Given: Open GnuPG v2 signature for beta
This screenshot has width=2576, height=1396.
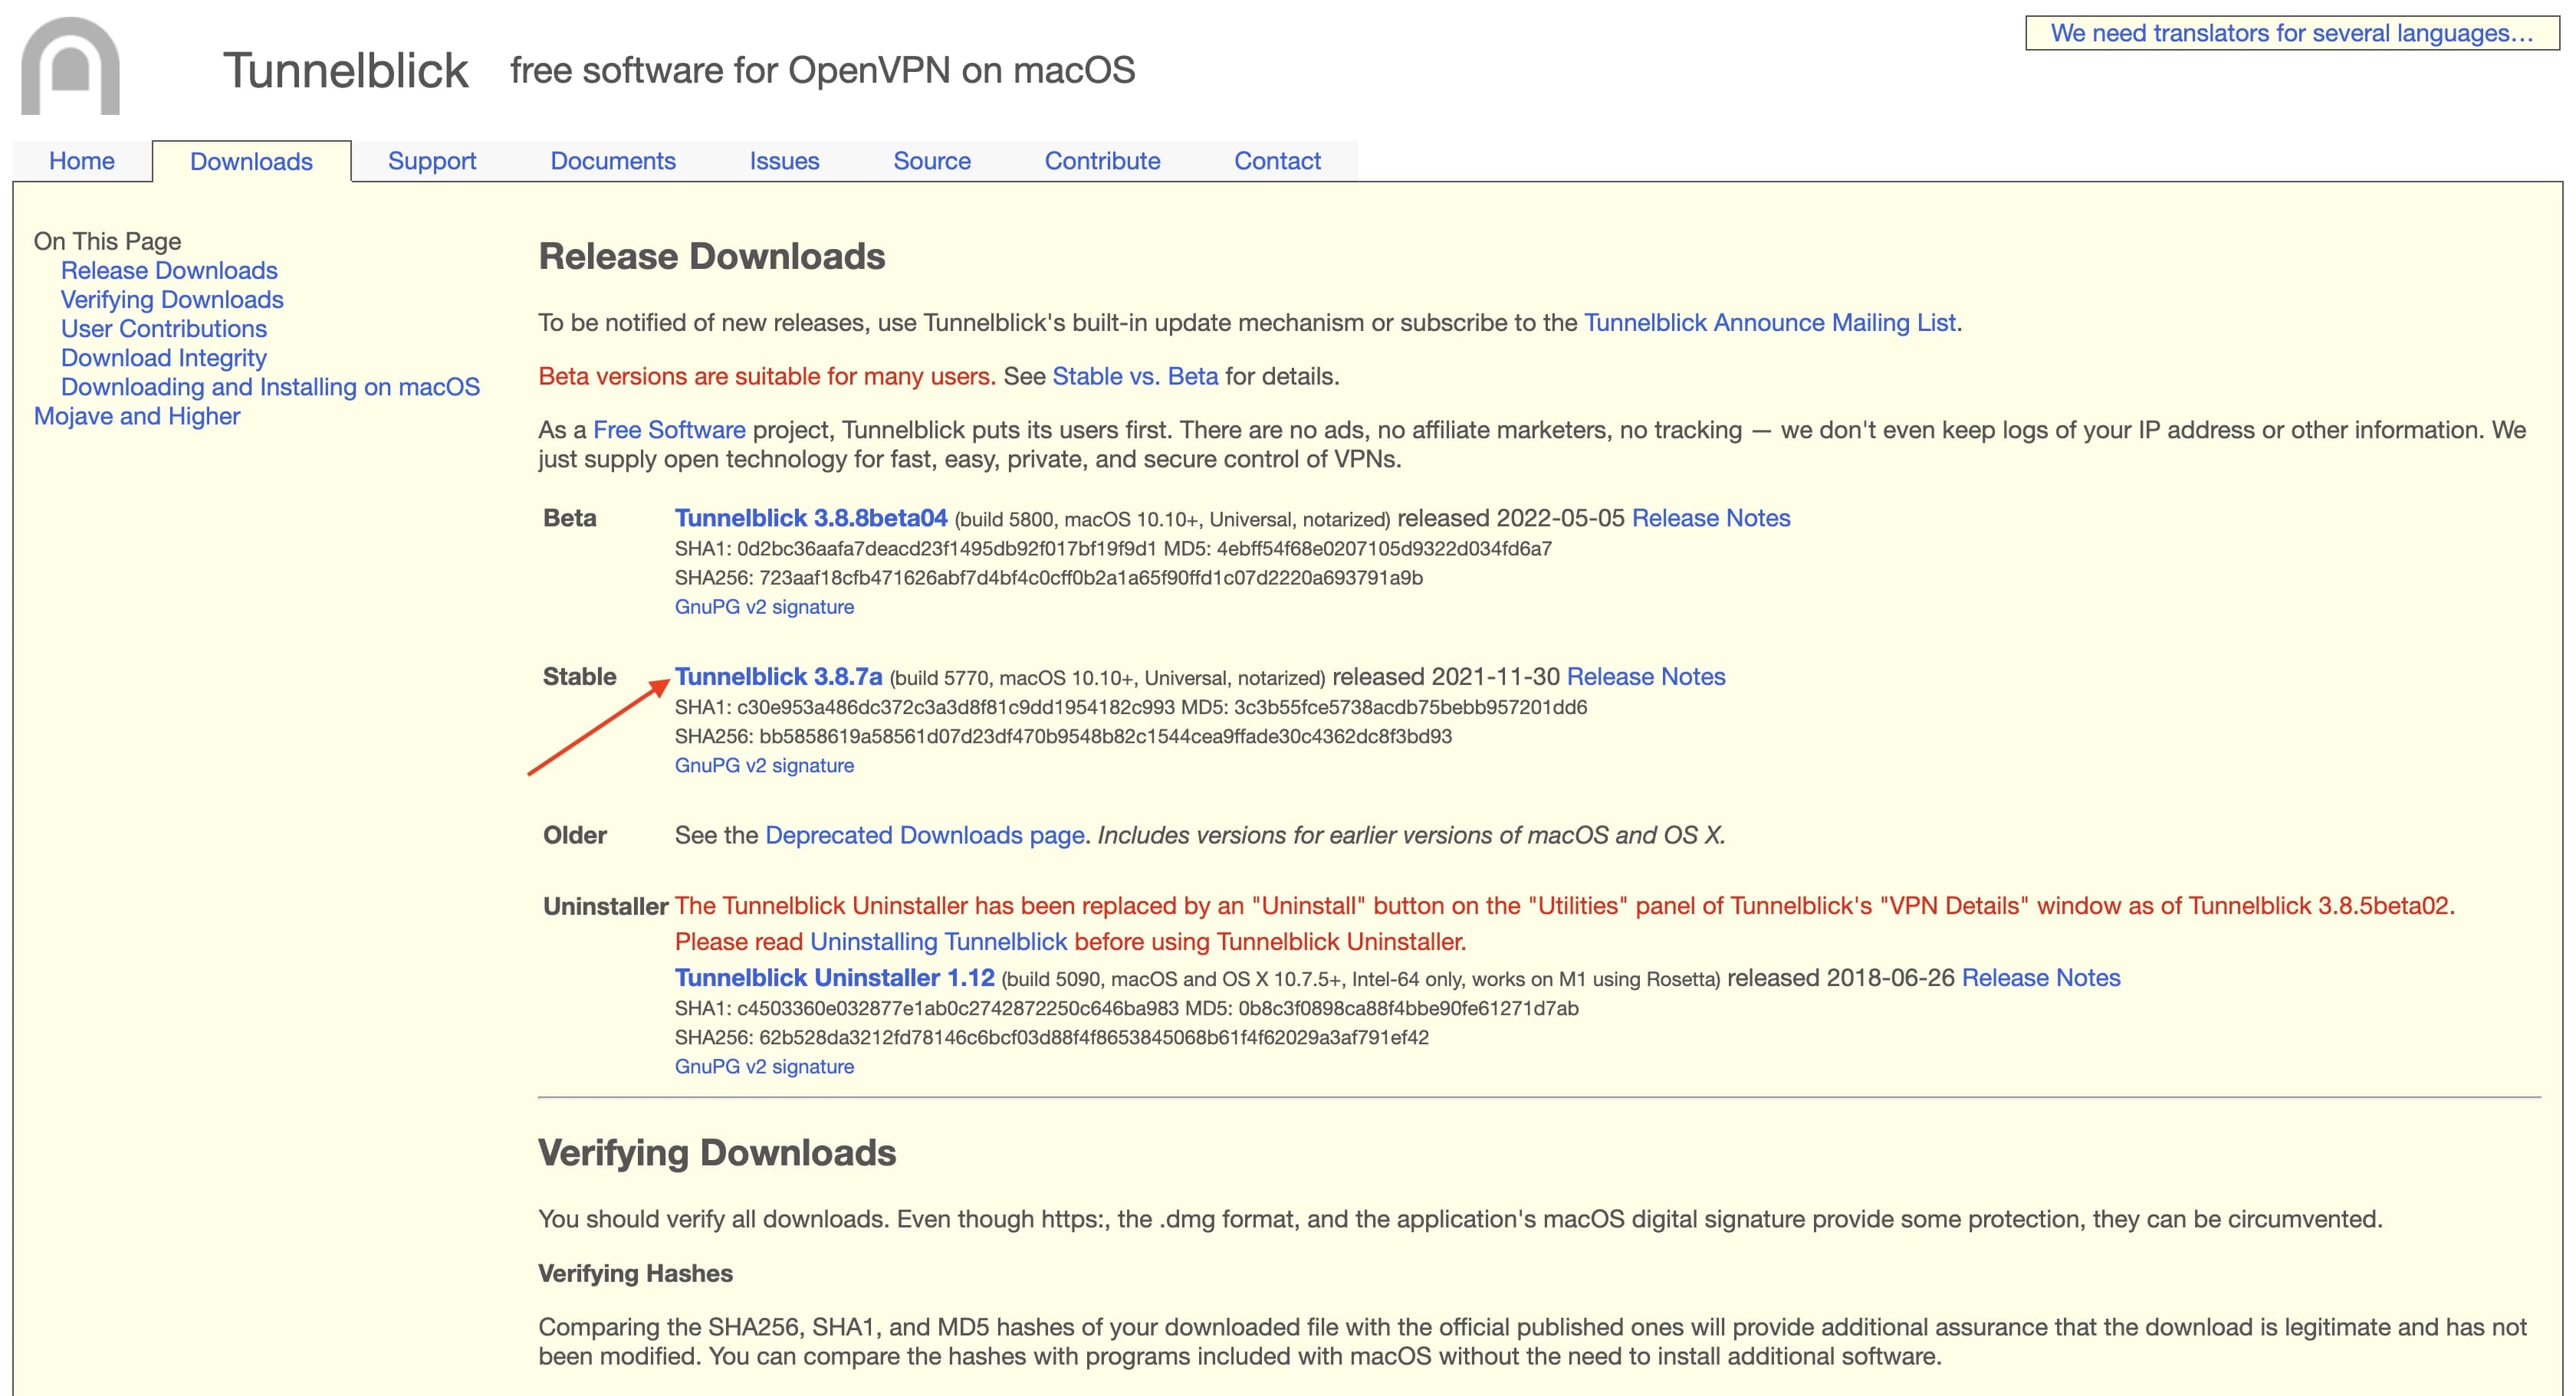Looking at the screenshot, I should click(764, 607).
